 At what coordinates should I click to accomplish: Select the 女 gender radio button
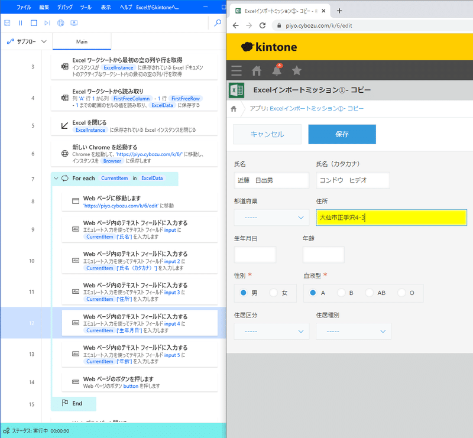(x=273, y=293)
